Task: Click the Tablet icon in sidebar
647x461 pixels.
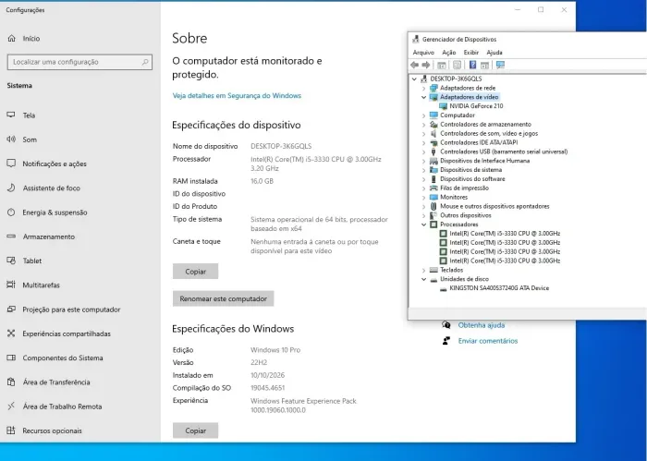Action: 11,261
